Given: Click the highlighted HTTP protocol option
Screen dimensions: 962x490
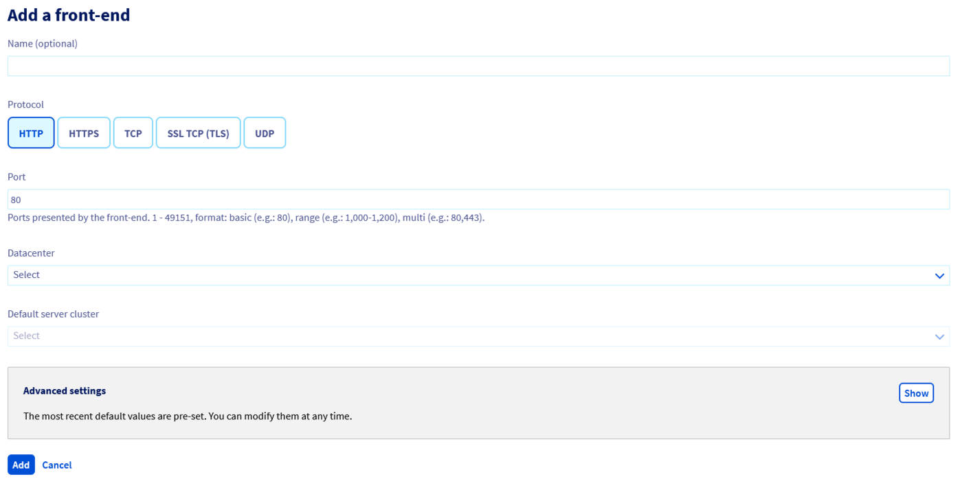Looking at the screenshot, I should (x=31, y=132).
